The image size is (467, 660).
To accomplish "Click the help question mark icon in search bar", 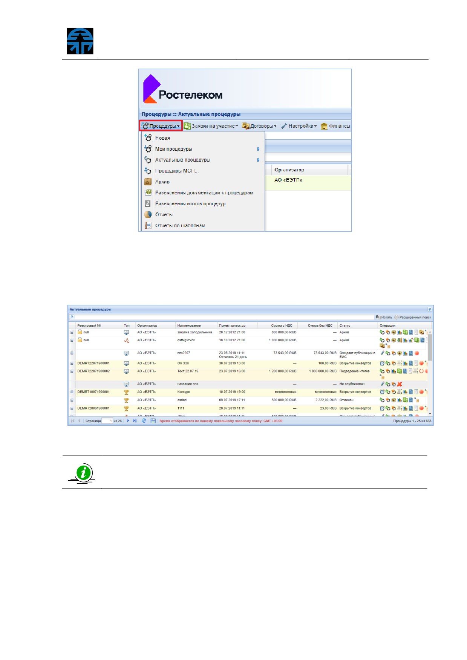I will click(72, 317).
